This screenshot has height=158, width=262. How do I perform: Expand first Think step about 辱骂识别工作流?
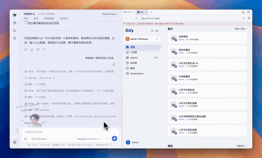[x=70, y=71]
